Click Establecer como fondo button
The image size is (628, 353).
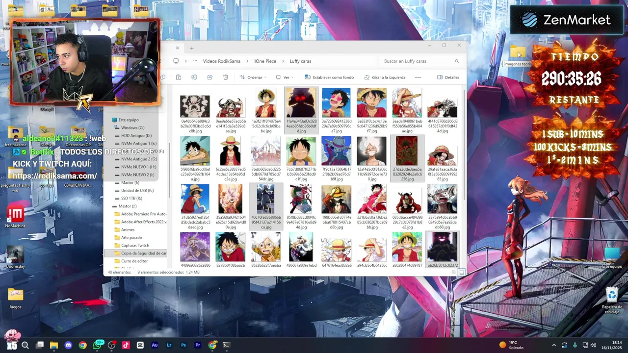[x=329, y=77]
